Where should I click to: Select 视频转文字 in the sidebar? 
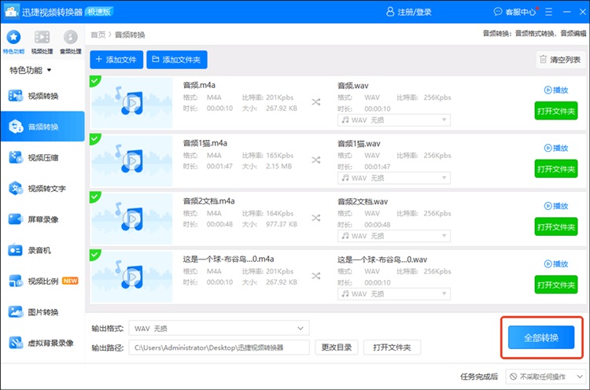(42, 189)
